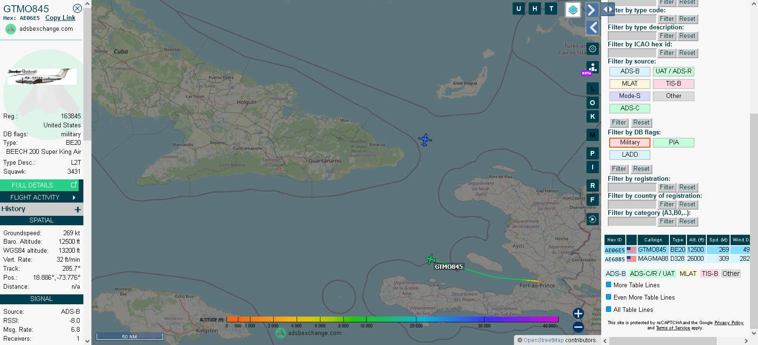758x345 pixels.
Task: Click the Copy Link hyperlink
Action: 60,18
